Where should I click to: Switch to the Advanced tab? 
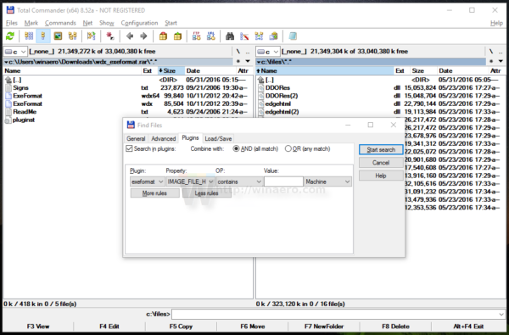click(x=163, y=138)
